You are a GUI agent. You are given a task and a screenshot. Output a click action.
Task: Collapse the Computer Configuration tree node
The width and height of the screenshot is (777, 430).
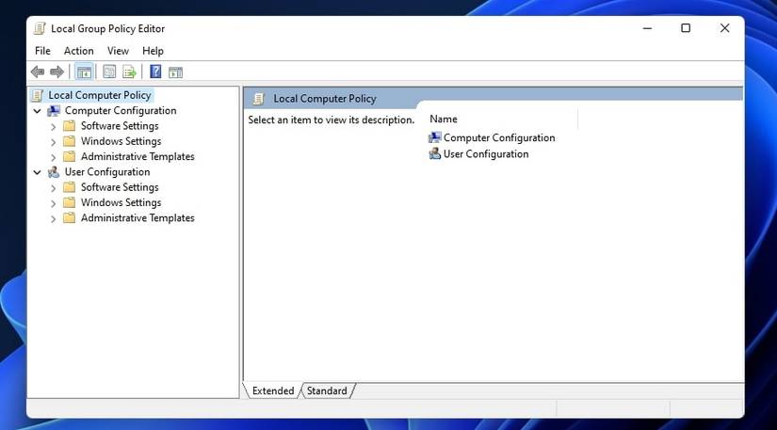click(37, 111)
